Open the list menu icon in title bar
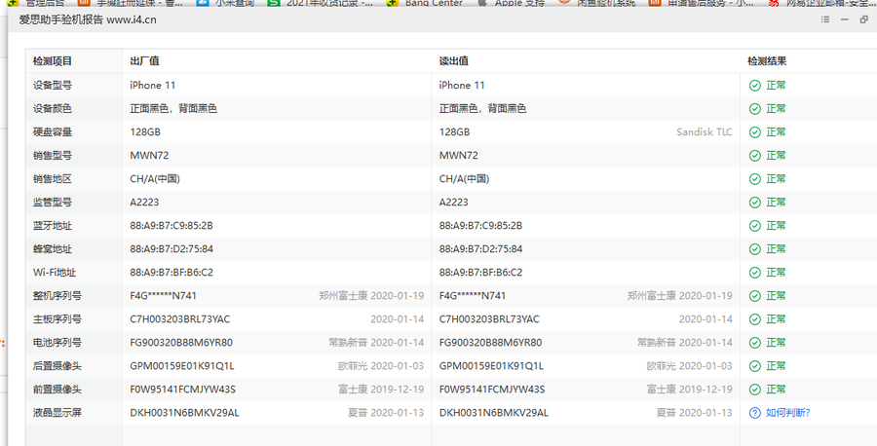This screenshot has width=877, height=446. coord(825,19)
